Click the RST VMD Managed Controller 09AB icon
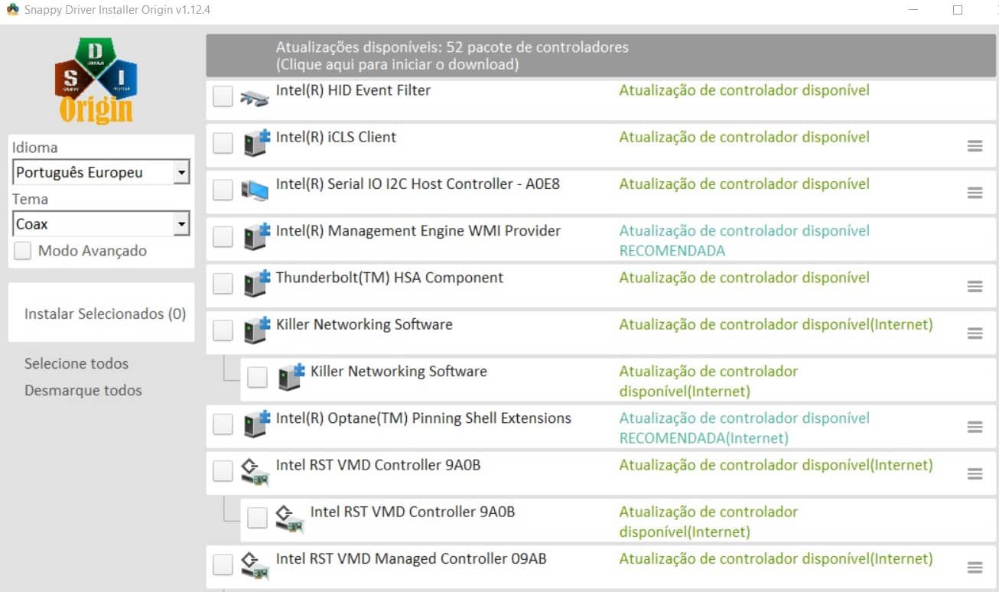 255,565
